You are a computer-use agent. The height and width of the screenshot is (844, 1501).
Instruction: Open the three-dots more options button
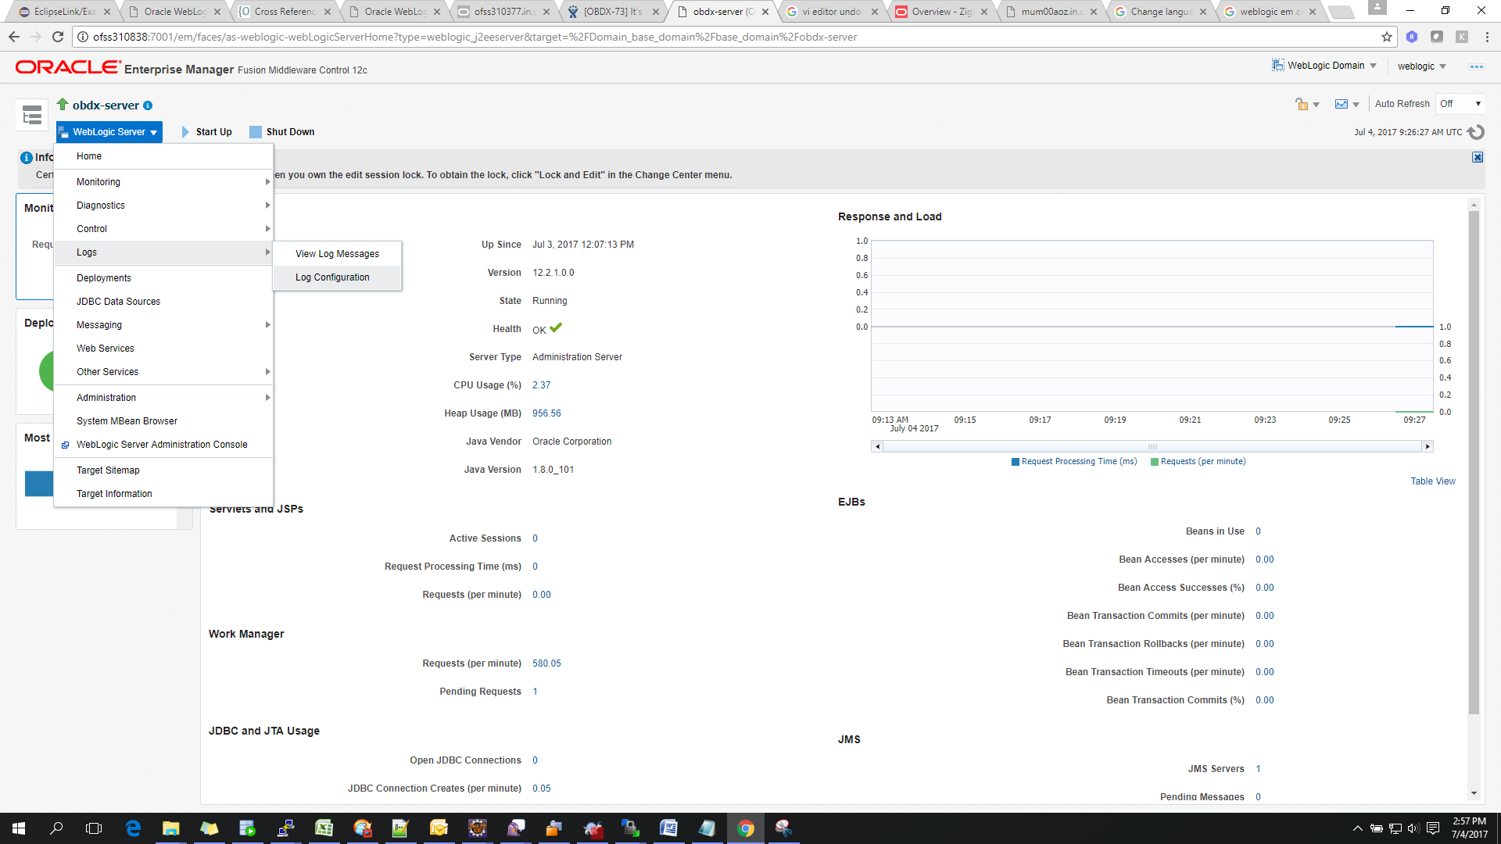point(1477,66)
